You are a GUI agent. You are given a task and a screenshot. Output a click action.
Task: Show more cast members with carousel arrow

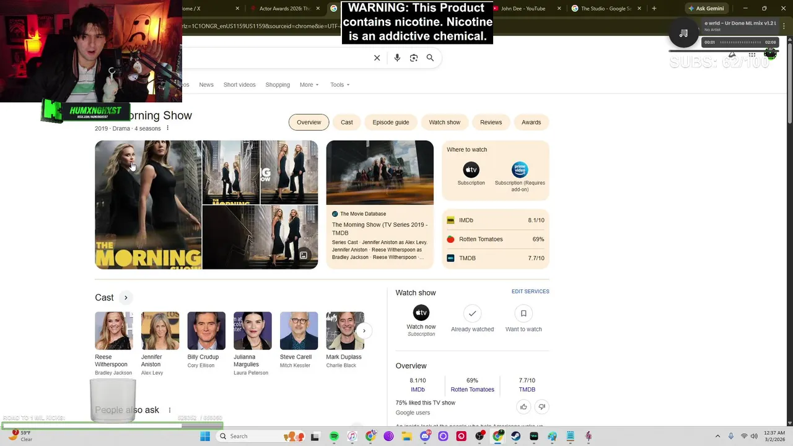364,331
